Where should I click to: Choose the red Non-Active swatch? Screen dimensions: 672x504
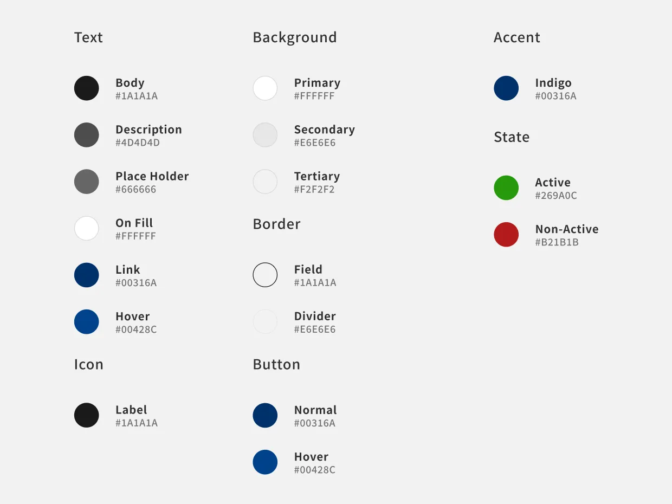[506, 235]
